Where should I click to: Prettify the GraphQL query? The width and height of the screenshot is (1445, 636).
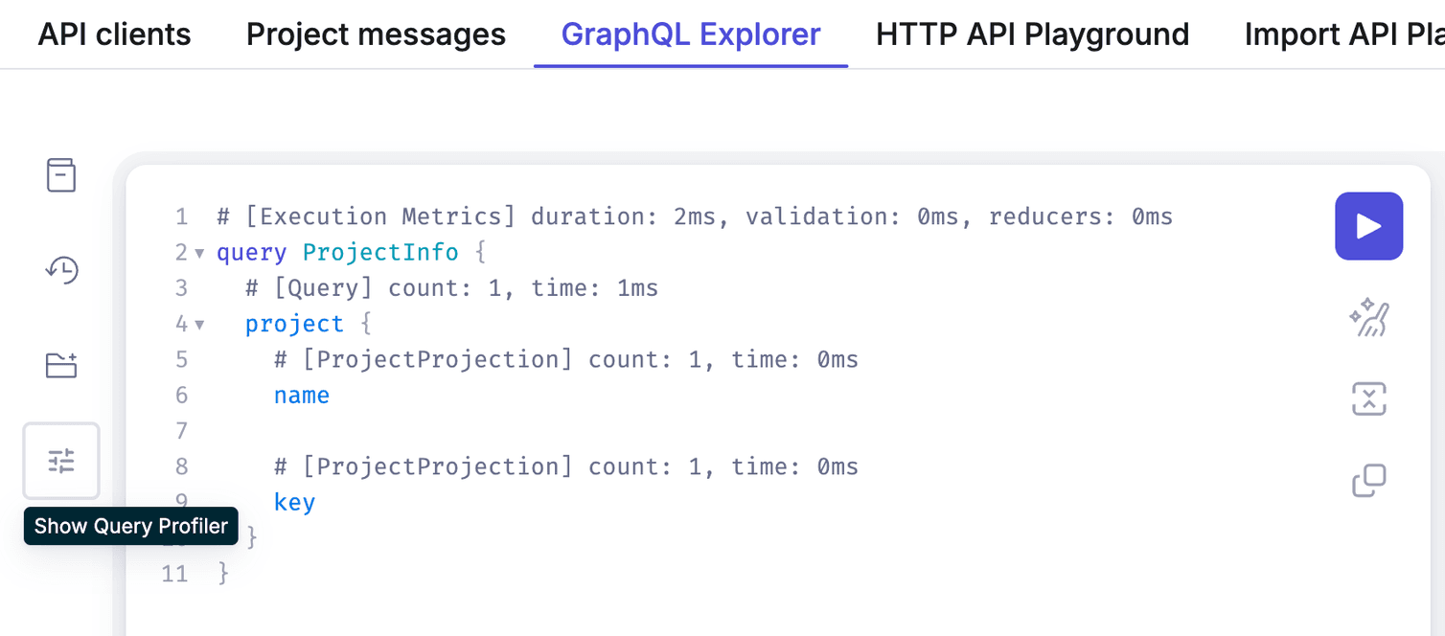coord(1368,317)
